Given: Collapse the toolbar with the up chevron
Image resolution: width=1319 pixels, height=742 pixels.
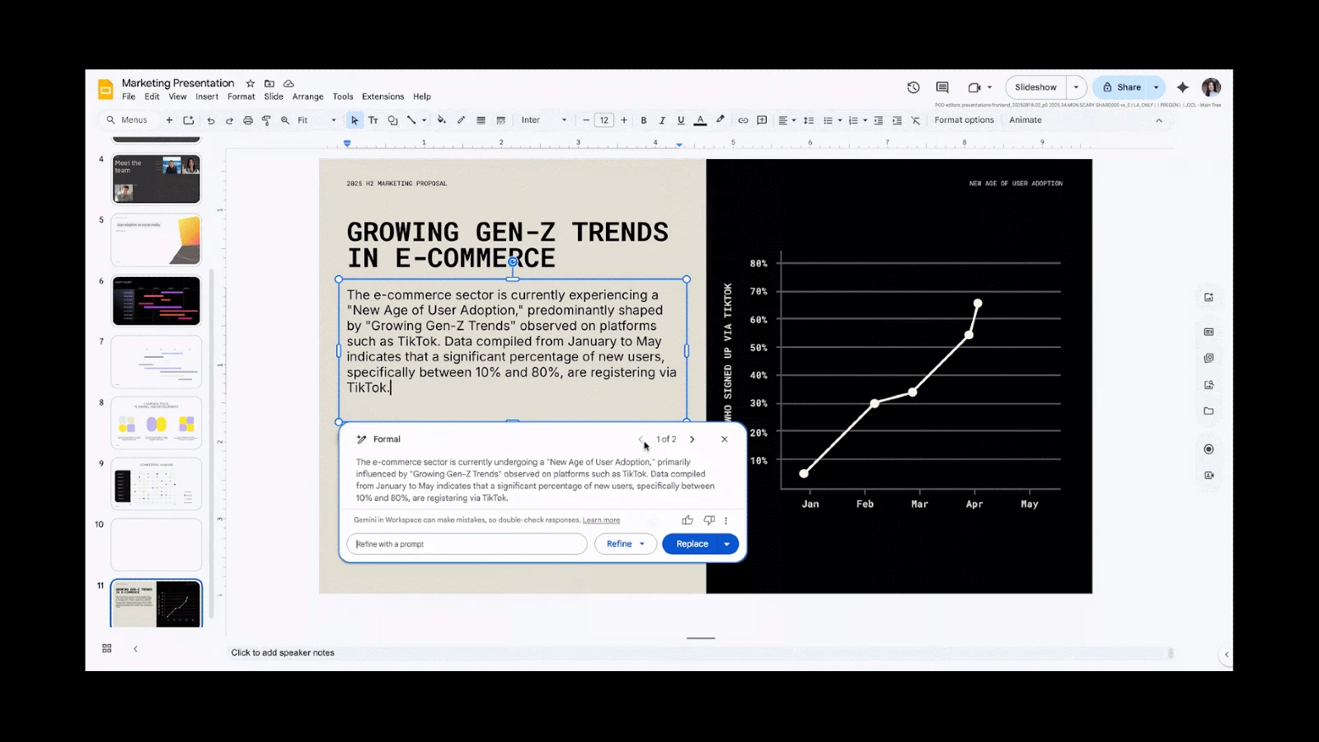Looking at the screenshot, I should point(1159,120).
